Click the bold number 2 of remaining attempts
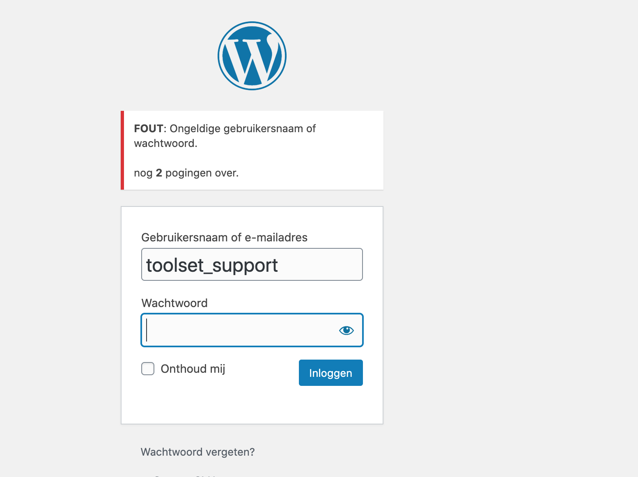Screen dimensions: 638x477 pyautogui.click(x=159, y=173)
